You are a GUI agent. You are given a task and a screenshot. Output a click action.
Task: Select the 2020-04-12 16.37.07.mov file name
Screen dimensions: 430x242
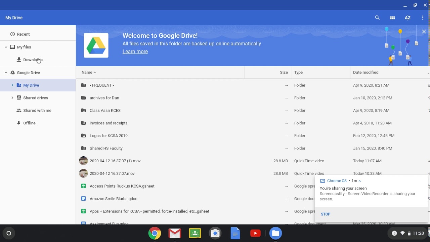click(x=112, y=173)
